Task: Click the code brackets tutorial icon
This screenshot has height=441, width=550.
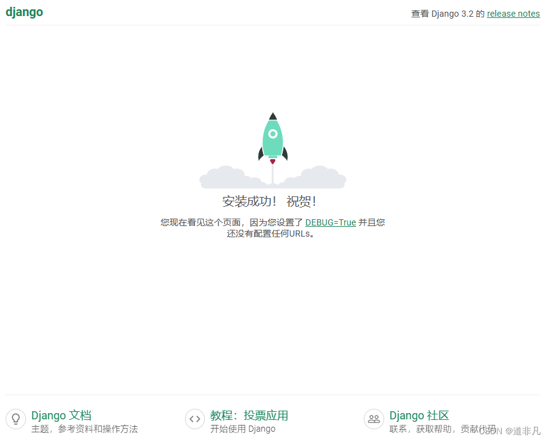Action: [x=195, y=419]
